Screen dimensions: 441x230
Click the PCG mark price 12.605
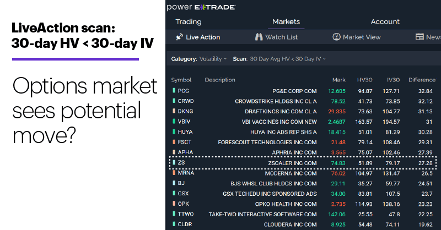(337, 91)
